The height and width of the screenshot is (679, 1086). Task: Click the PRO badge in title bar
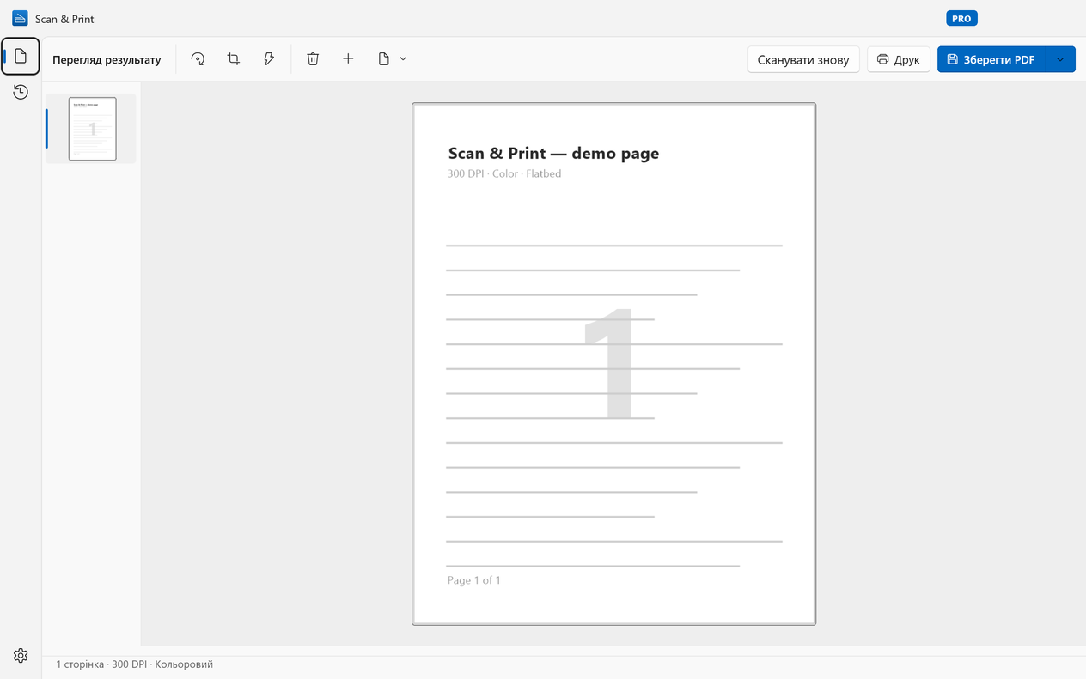point(962,18)
